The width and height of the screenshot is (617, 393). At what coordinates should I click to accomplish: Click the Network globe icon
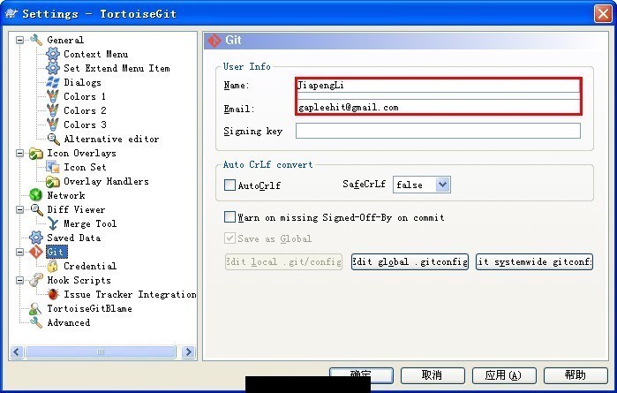36,195
